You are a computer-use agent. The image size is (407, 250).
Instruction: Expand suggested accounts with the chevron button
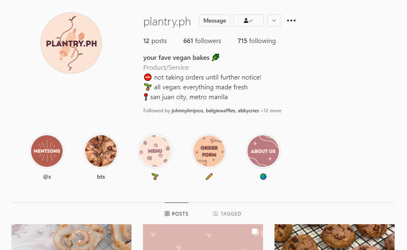coord(274,20)
